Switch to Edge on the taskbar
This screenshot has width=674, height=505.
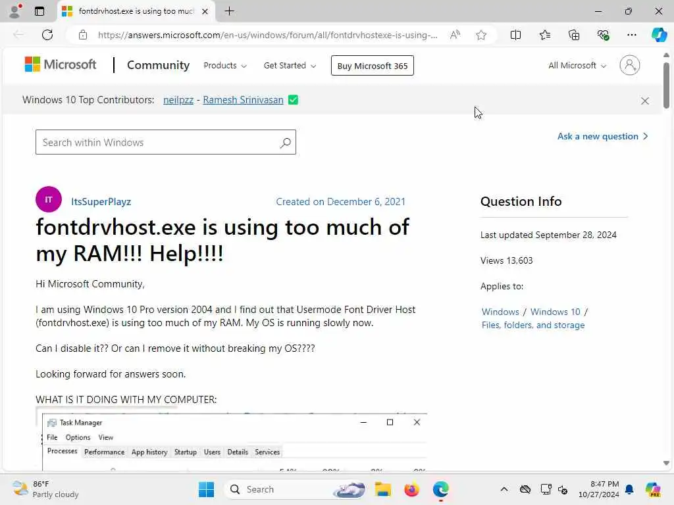440,489
